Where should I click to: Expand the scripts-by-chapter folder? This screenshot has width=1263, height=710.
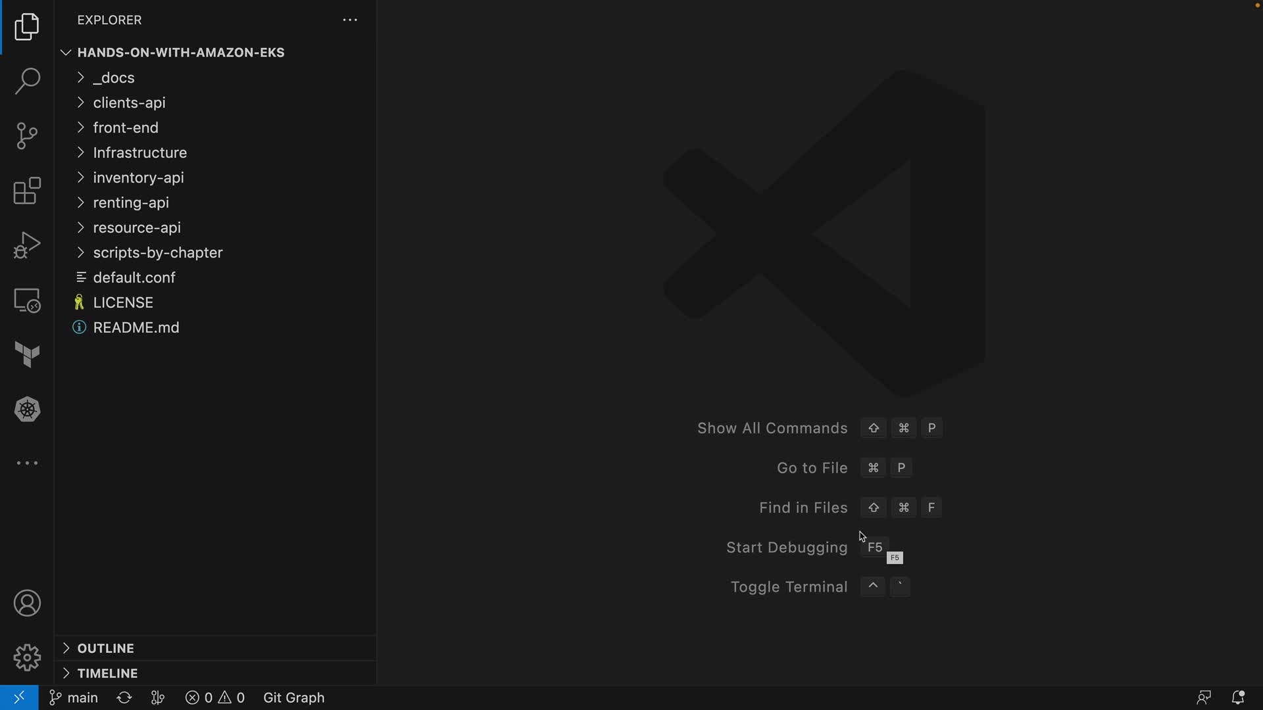157,252
